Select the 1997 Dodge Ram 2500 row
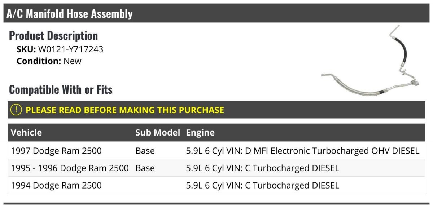Image resolution: width=433 pixels, height=208 pixels. (x=216, y=150)
